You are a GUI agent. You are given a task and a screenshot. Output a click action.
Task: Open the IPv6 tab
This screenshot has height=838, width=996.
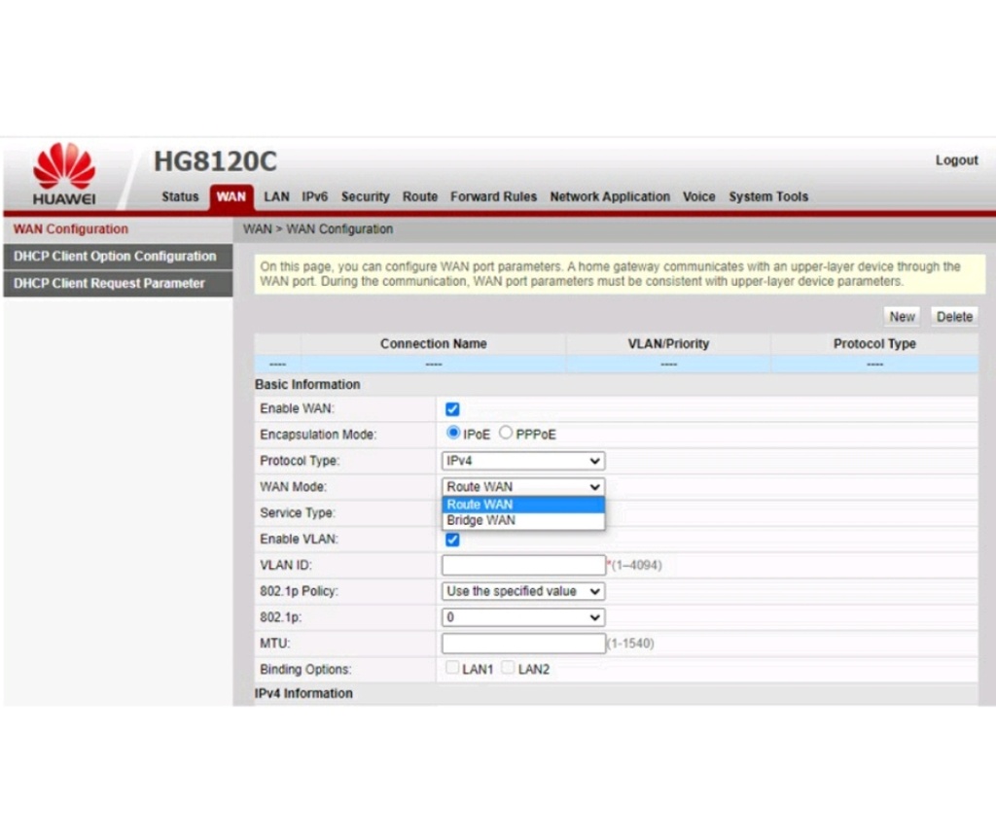coord(314,196)
